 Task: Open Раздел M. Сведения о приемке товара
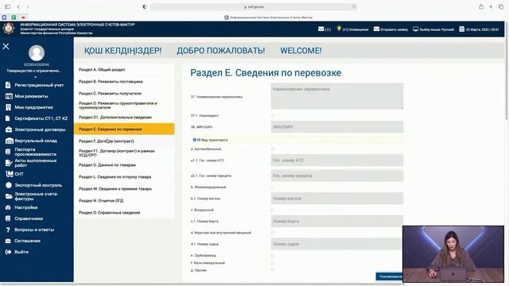[x=124, y=189]
